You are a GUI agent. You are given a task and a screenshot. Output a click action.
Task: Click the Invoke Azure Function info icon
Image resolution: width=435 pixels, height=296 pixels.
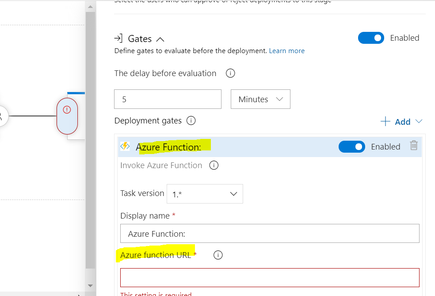(x=214, y=165)
